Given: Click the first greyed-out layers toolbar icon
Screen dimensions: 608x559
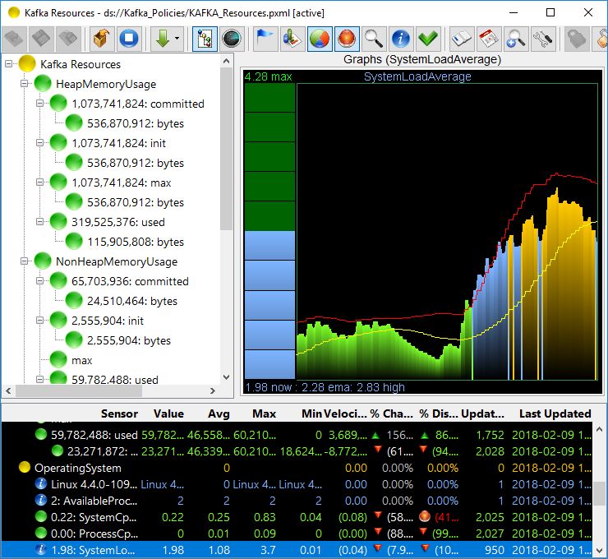Looking at the screenshot, I should point(14,39).
